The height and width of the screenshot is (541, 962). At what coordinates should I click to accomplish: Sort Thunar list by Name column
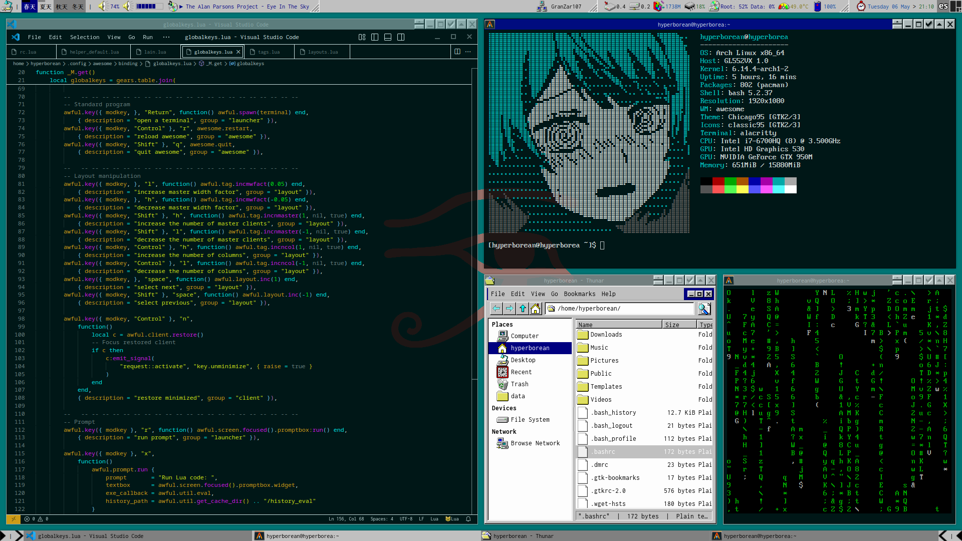(x=619, y=325)
